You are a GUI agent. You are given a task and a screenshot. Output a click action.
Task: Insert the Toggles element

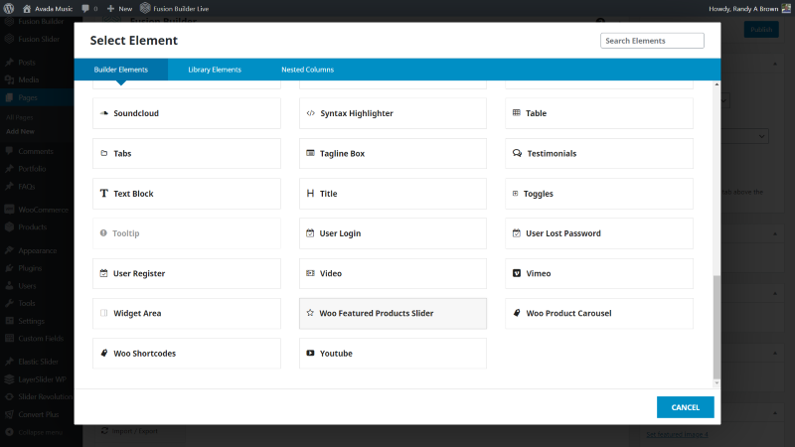(x=599, y=194)
